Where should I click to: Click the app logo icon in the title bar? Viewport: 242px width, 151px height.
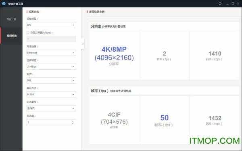[x=4, y=4]
